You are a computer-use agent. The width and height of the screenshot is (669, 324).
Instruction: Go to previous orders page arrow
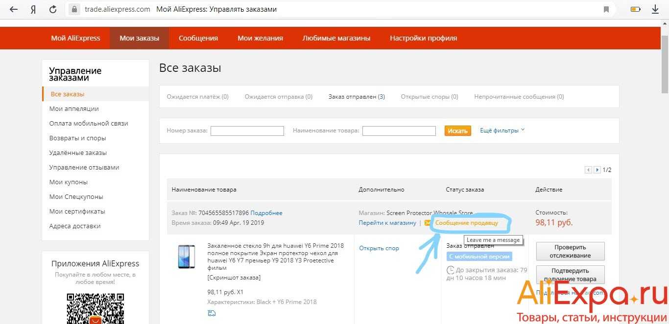pyautogui.click(x=588, y=170)
